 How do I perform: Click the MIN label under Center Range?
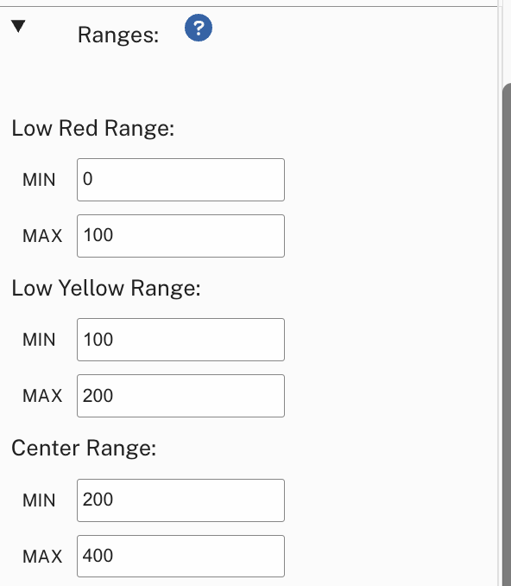coord(39,500)
